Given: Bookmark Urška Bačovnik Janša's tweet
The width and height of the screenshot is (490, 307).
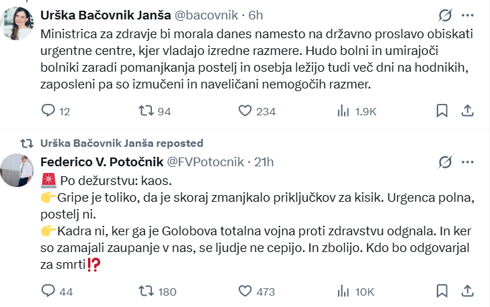Looking at the screenshot, I should click(442, 111).
